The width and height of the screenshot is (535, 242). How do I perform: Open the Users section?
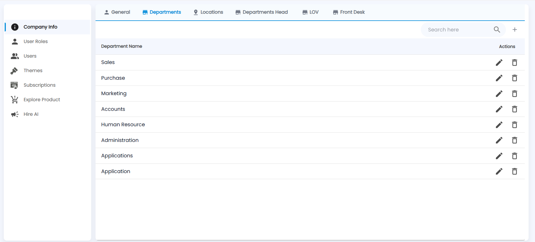click(x=47, y=56)
